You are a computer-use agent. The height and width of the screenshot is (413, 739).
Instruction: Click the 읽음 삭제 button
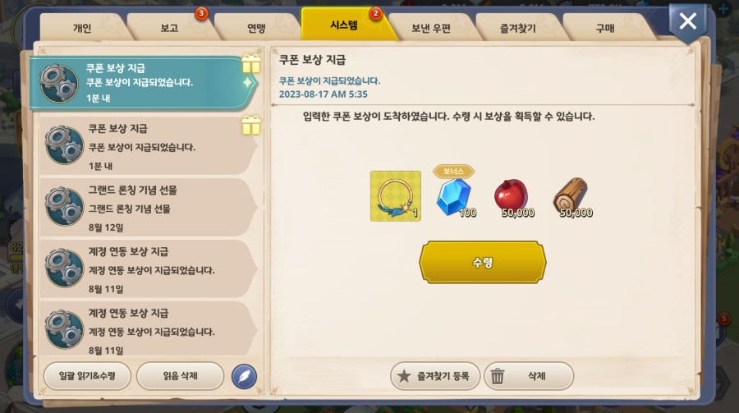tap(180, 376)
